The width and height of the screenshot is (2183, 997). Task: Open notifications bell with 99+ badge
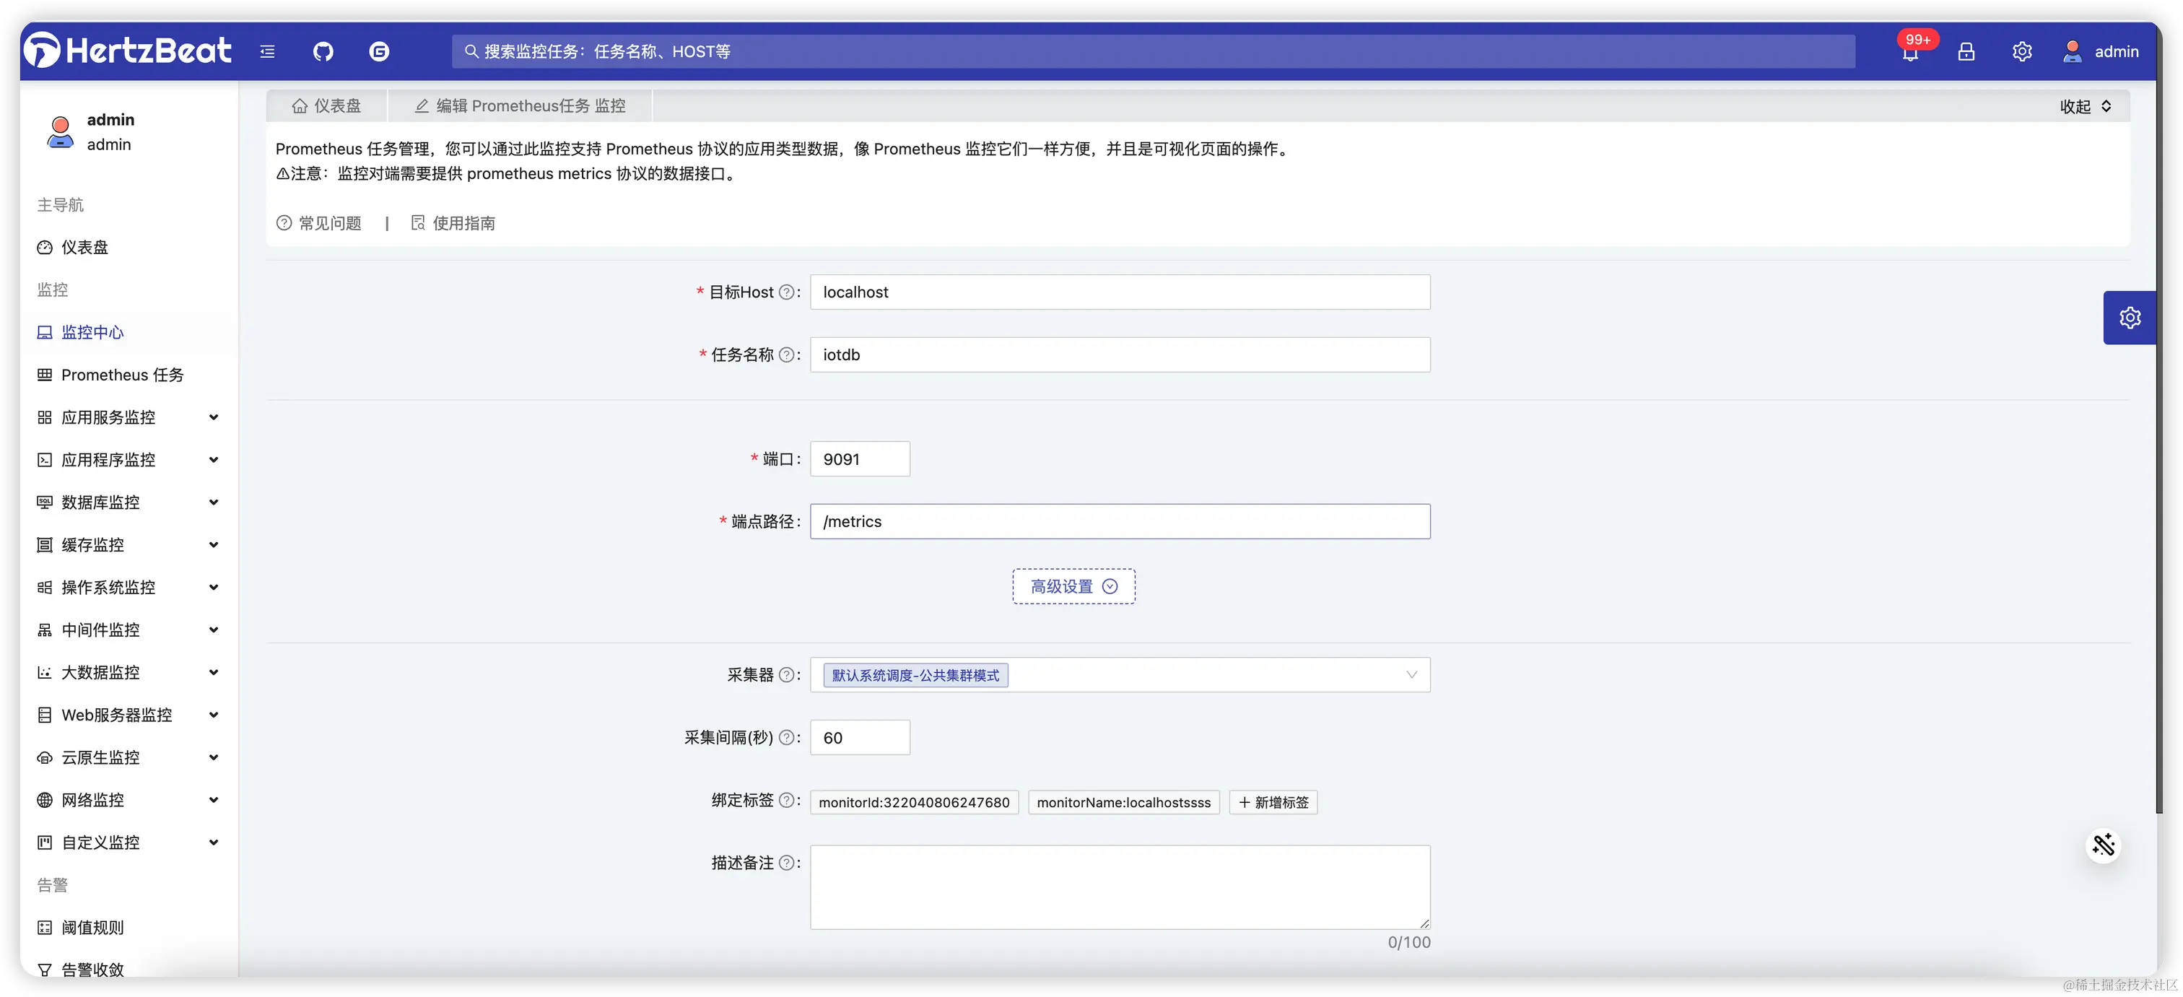click(1910, 52)
